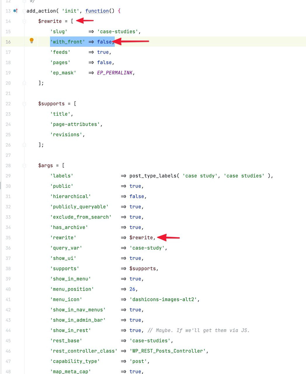Click the 'menu_position' key

tap(72, 289)
